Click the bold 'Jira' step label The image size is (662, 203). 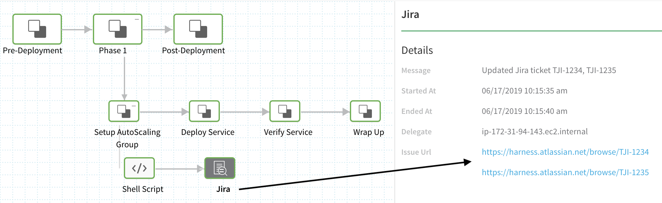223,189
